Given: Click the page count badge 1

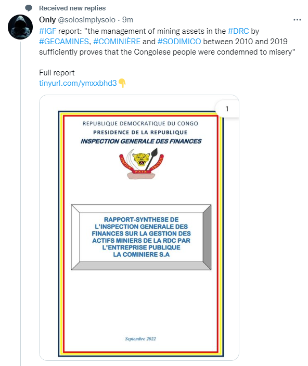Looking at the screenshot, I should point(227,109).
